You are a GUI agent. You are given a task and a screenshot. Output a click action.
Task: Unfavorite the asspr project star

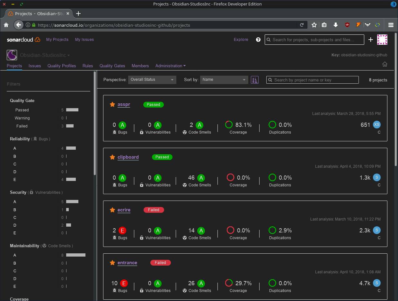pyautogui.click(x=112, y=104)
